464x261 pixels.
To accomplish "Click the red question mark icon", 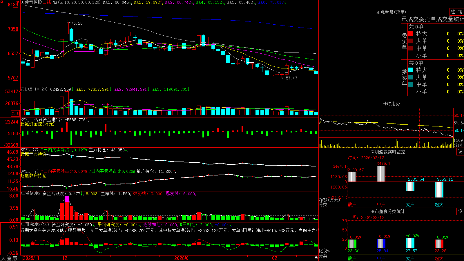I will [18, 2].
